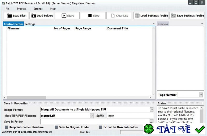207x136 pixels.
Task: Click the file list scroll left arrow
Action: coord(5,97)
